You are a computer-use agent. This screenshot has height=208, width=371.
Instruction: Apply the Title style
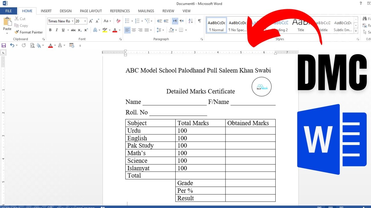[301, 25]
